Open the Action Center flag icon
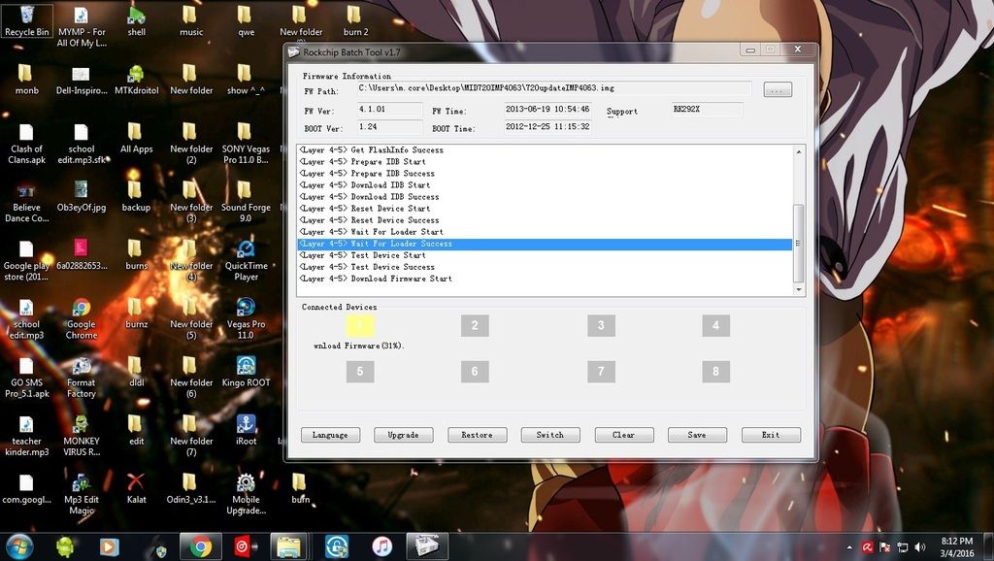The width and height of the screenshot is (994, 561). click(x=885, y=547)
